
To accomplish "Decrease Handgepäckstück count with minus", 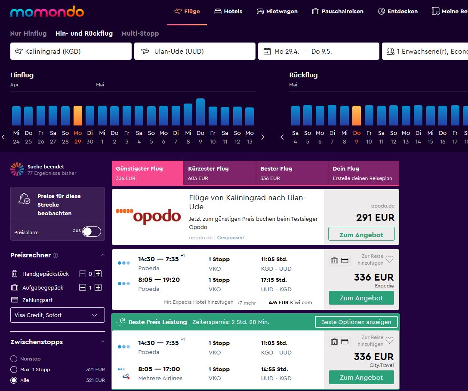I will (x=83, y=274).
